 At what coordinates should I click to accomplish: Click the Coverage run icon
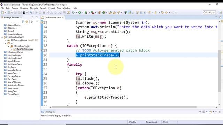coord(86,12)
